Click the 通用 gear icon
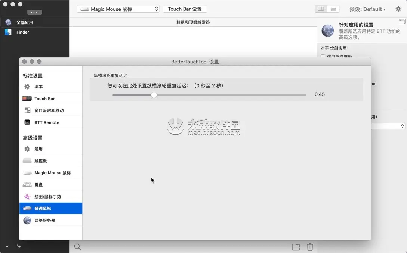407x253 pixels. 27,149
